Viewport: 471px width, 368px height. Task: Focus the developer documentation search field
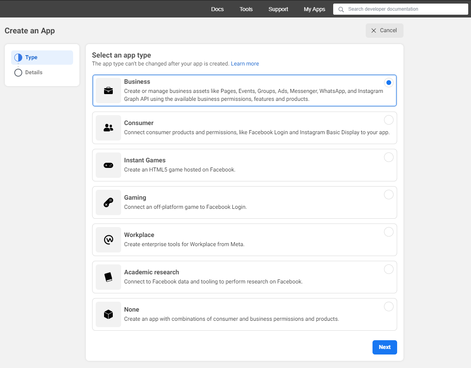[401, 9]
